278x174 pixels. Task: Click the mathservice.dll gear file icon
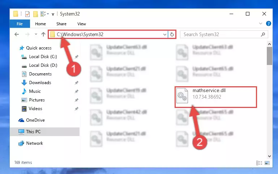point(182,96)
